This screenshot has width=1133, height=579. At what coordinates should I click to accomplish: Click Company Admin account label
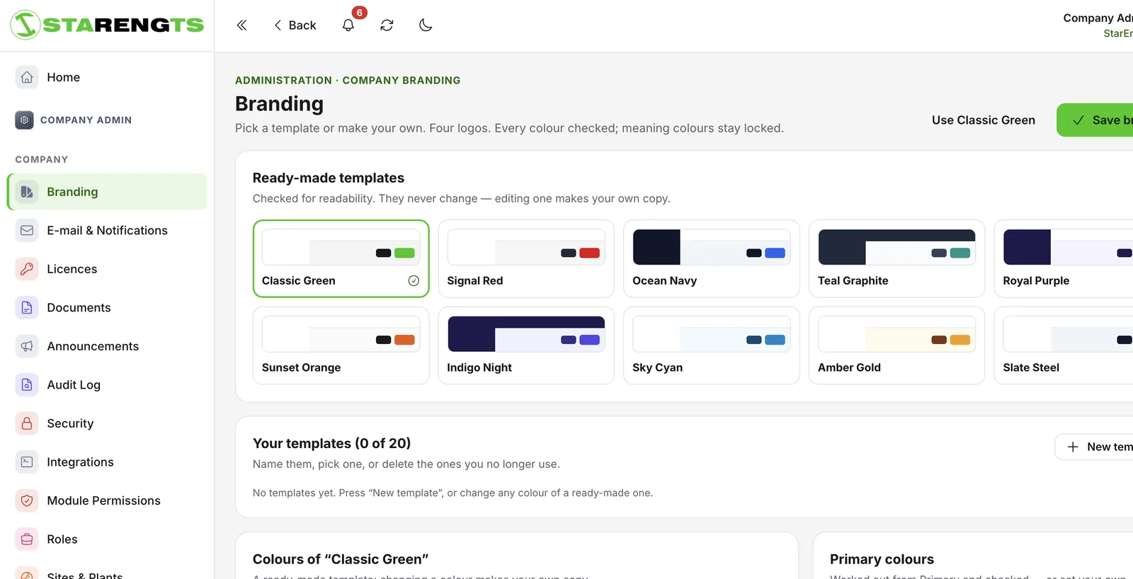(x=1098, y=18)
